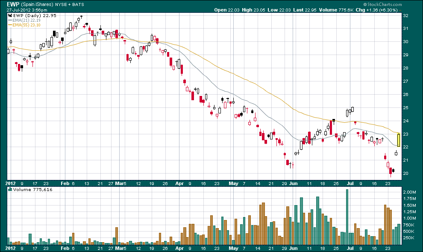Select the volume histogram icon in lower panel
423x252 pixels.
point(9,189)
